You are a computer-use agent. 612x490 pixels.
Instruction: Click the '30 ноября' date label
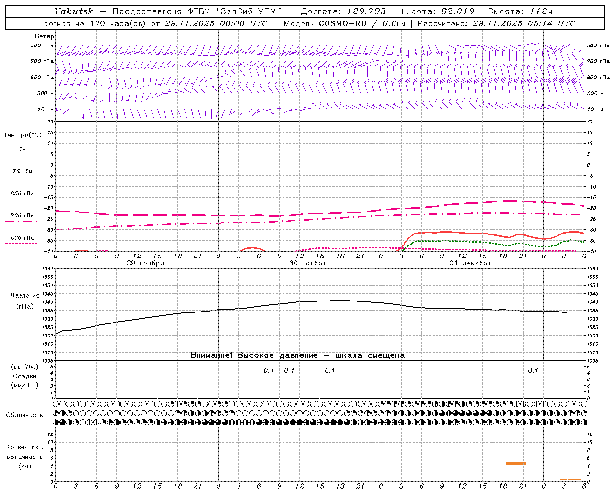coord(308,263)
